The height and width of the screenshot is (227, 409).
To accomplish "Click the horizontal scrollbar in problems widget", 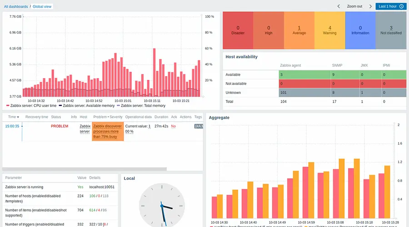I will (x=85, y=169).
